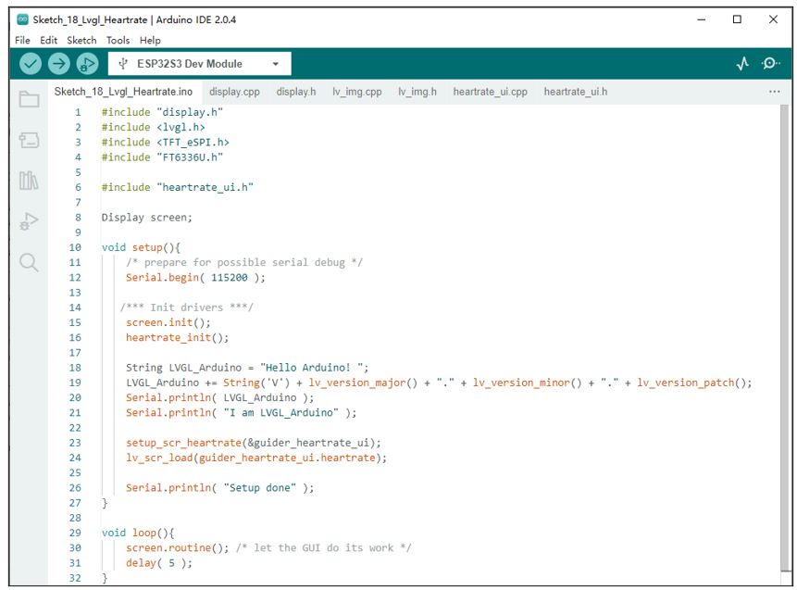Switch to the lv_img.cpp tab
The height and width of the screenshot is (590, 797).
pyautogui.click(x=356, y=92)
